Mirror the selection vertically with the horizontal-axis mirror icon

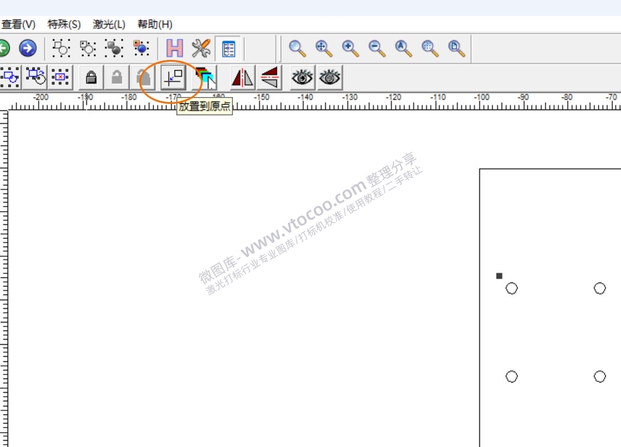pyautogui.click(x=269, y=78)
